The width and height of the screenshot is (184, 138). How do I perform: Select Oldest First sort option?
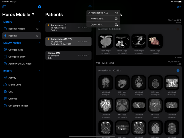point(103,25)
